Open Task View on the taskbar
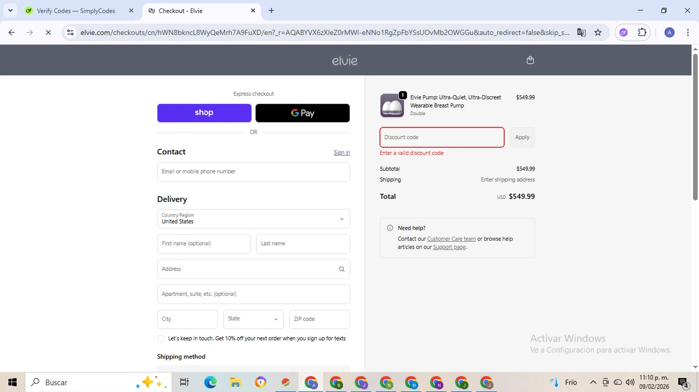The height and width of the screenshot is (392, 699). click(x=185, y=382)
